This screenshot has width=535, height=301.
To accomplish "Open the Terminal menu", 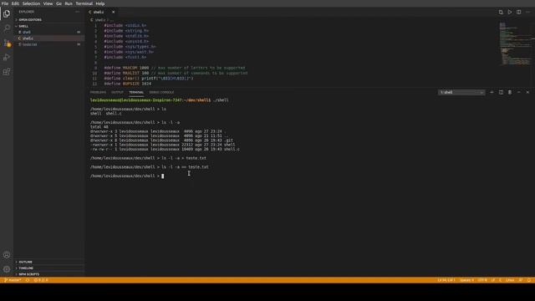I will click(84, 3).
